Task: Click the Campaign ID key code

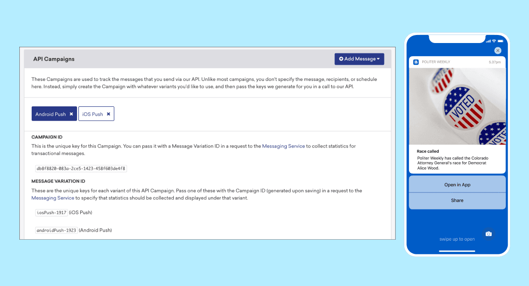Action: tap(81, 168)
